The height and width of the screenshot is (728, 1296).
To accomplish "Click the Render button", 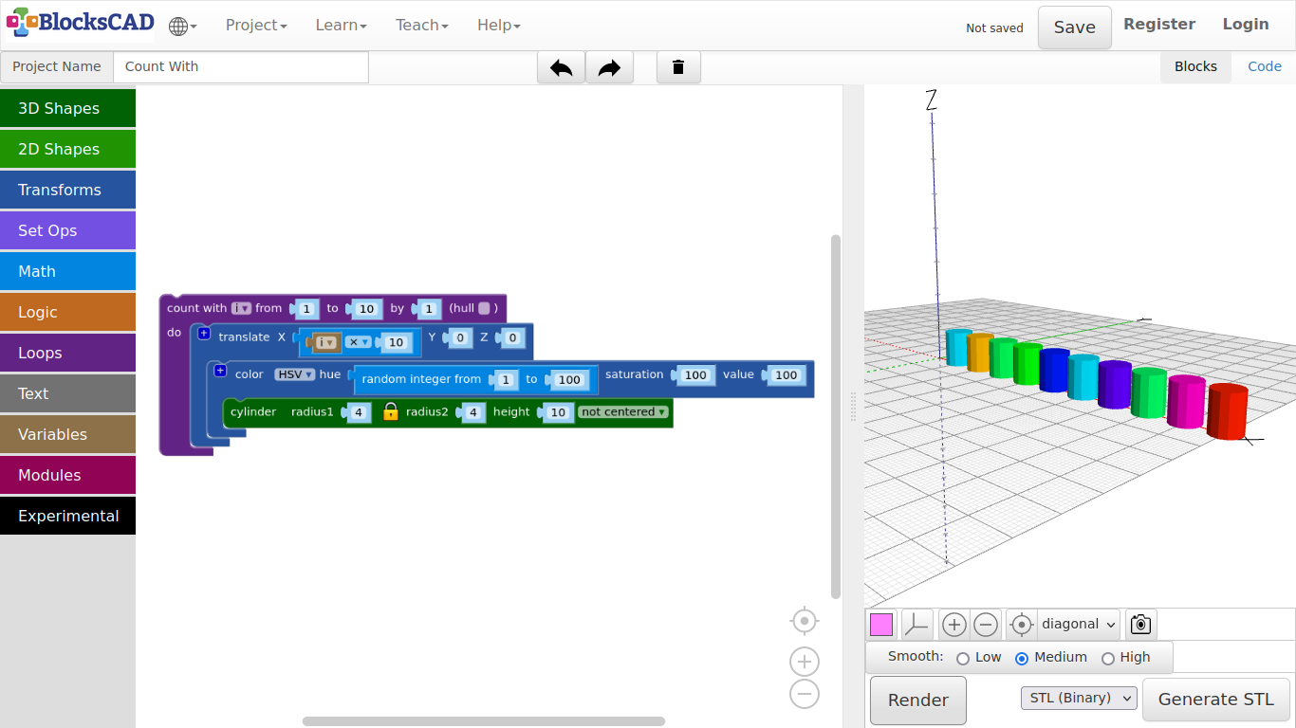I will tap(917, 701).
